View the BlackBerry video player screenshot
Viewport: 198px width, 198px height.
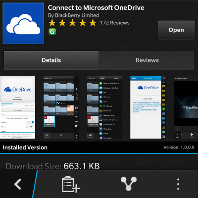click(186, 107)
